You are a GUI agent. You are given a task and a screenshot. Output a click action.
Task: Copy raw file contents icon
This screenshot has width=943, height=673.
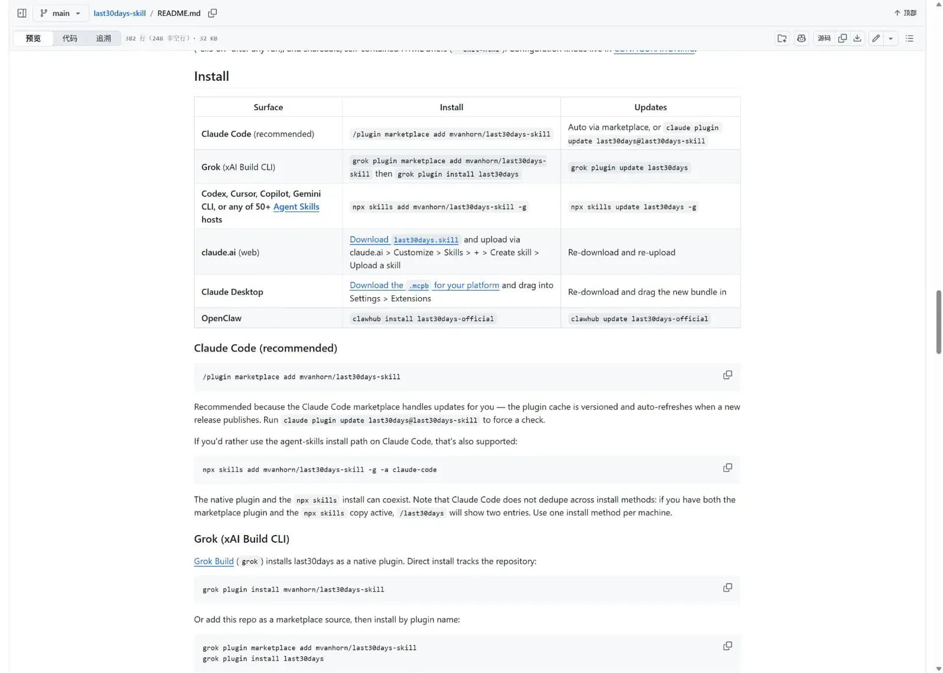843,38
